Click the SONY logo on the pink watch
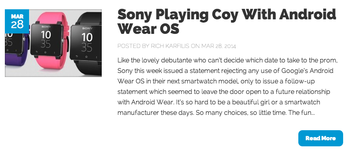The width and height of the screenshot is (350, 156). [46, 27]
